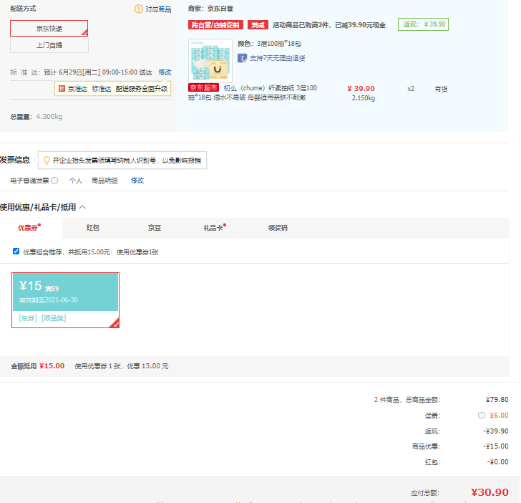This screenshot has width=521, height=503.
Task: Click 修改 link in invoice info
Action: click(x=137, y=181)
